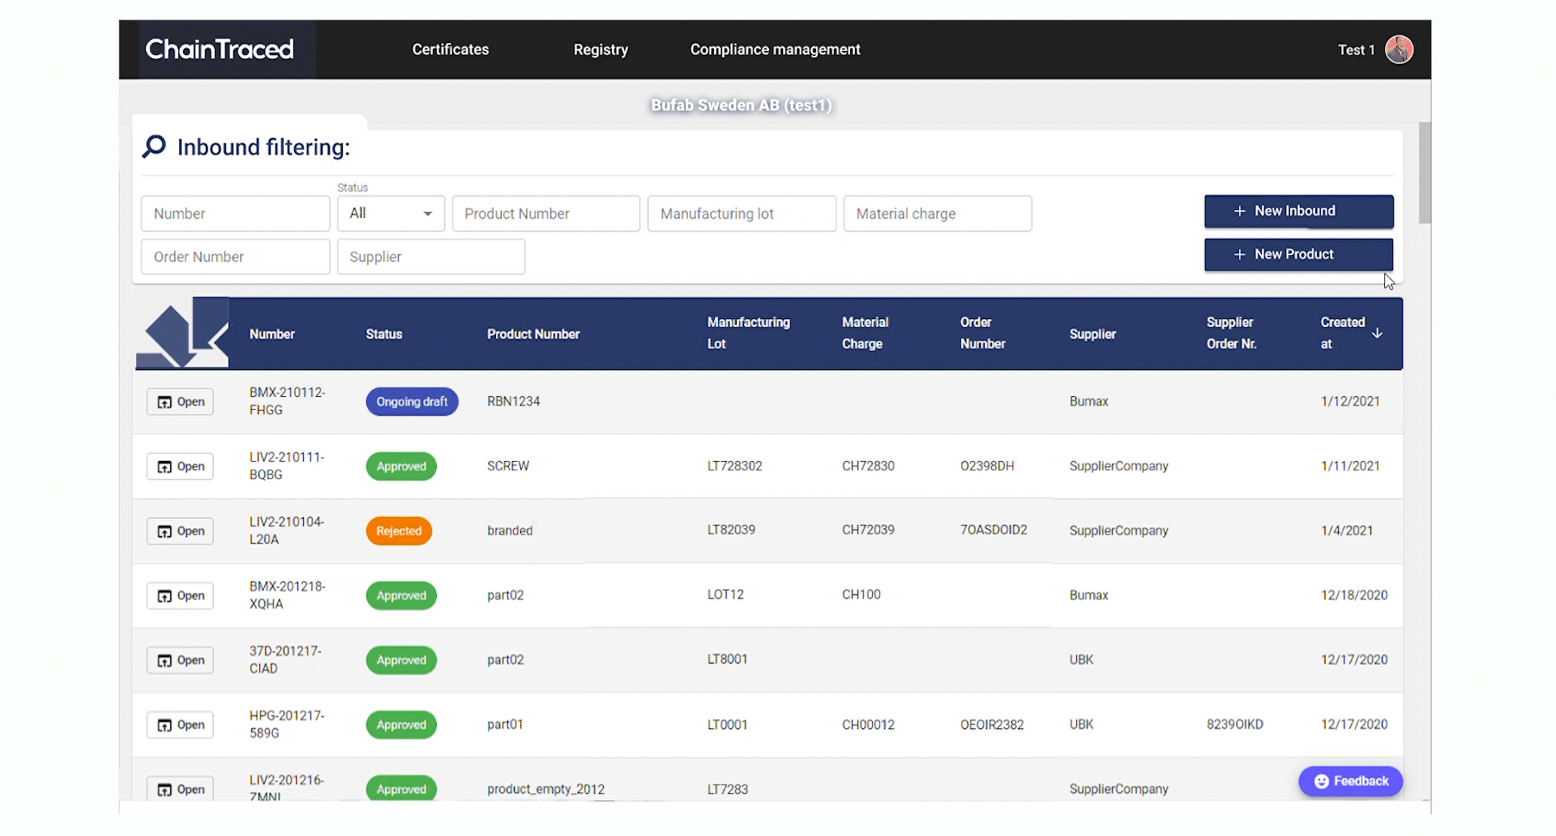Select supplier order number 8239OIKD
1556x836 pixels.
click(x=1235, y=724)
